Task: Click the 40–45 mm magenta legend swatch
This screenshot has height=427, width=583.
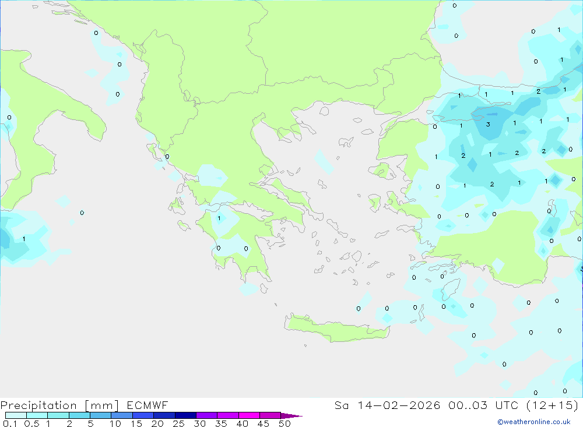Action: point(249,415)
